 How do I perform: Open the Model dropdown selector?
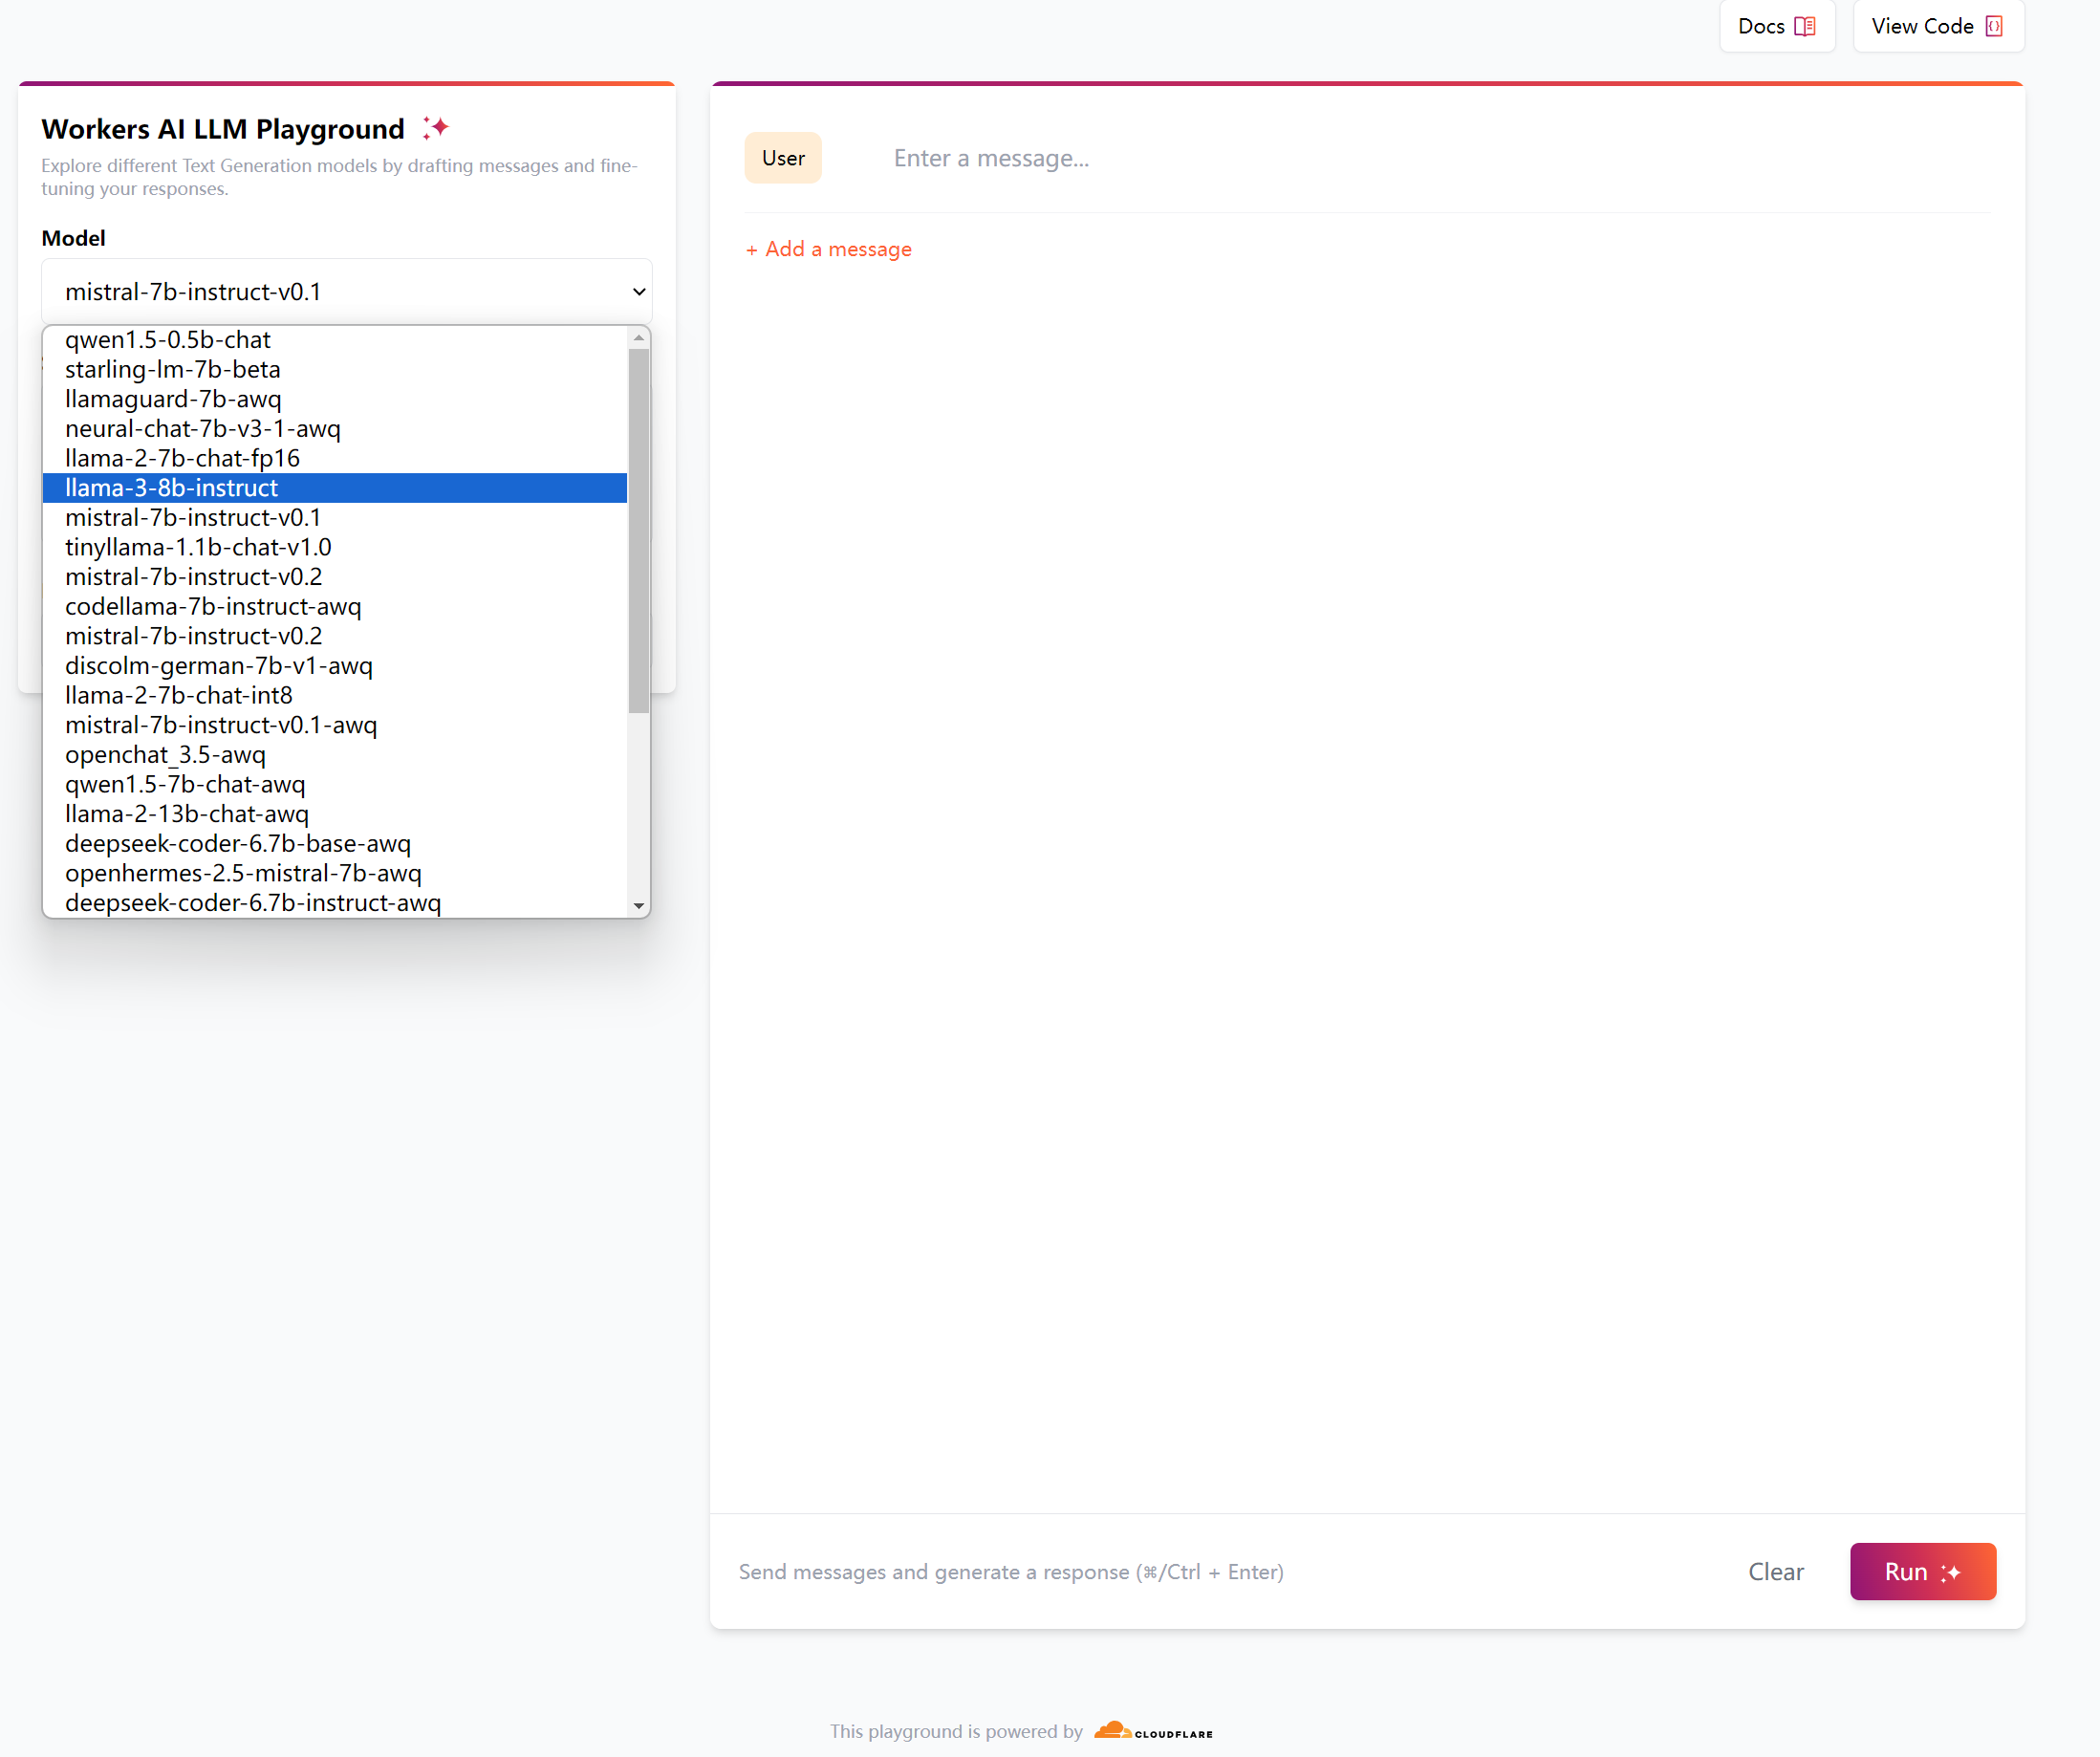pyautogui.click(x=347, y=292)
